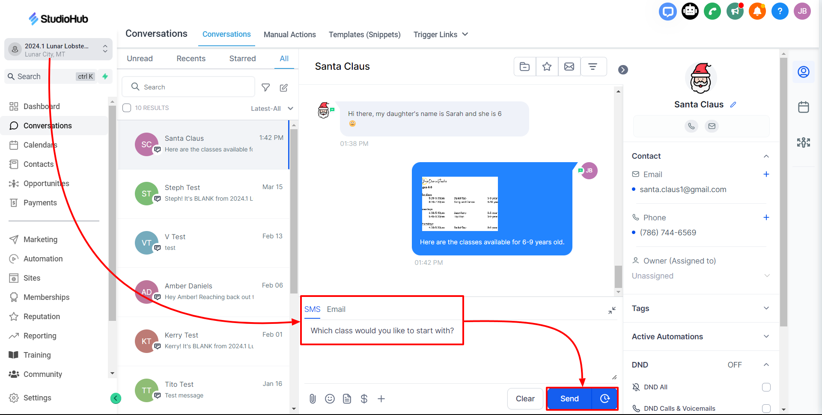Screen dimensions: 822x415
Task: Insert a template snippet document icon
Action: click(x=347, y=399)
